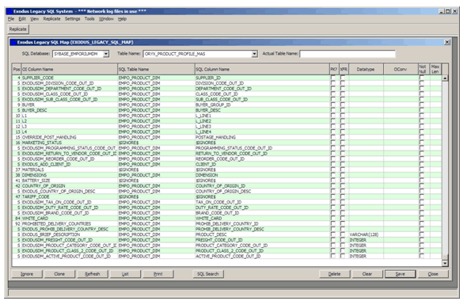Open the Settings menu
The image size is (467, 301).
(x=72, y=19)
